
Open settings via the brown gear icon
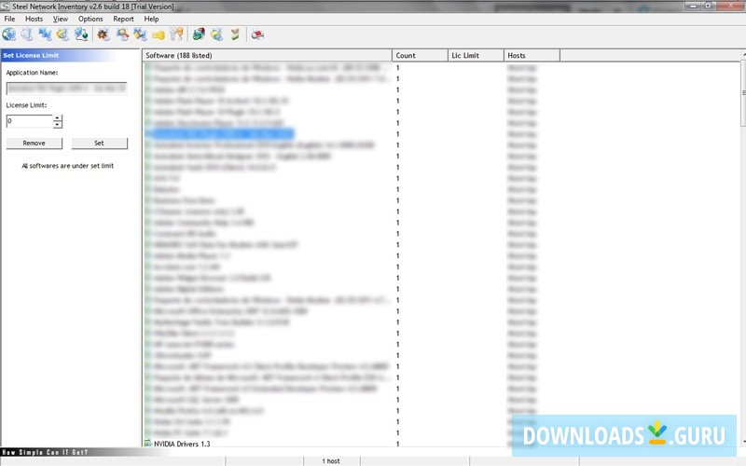point(104,34)
